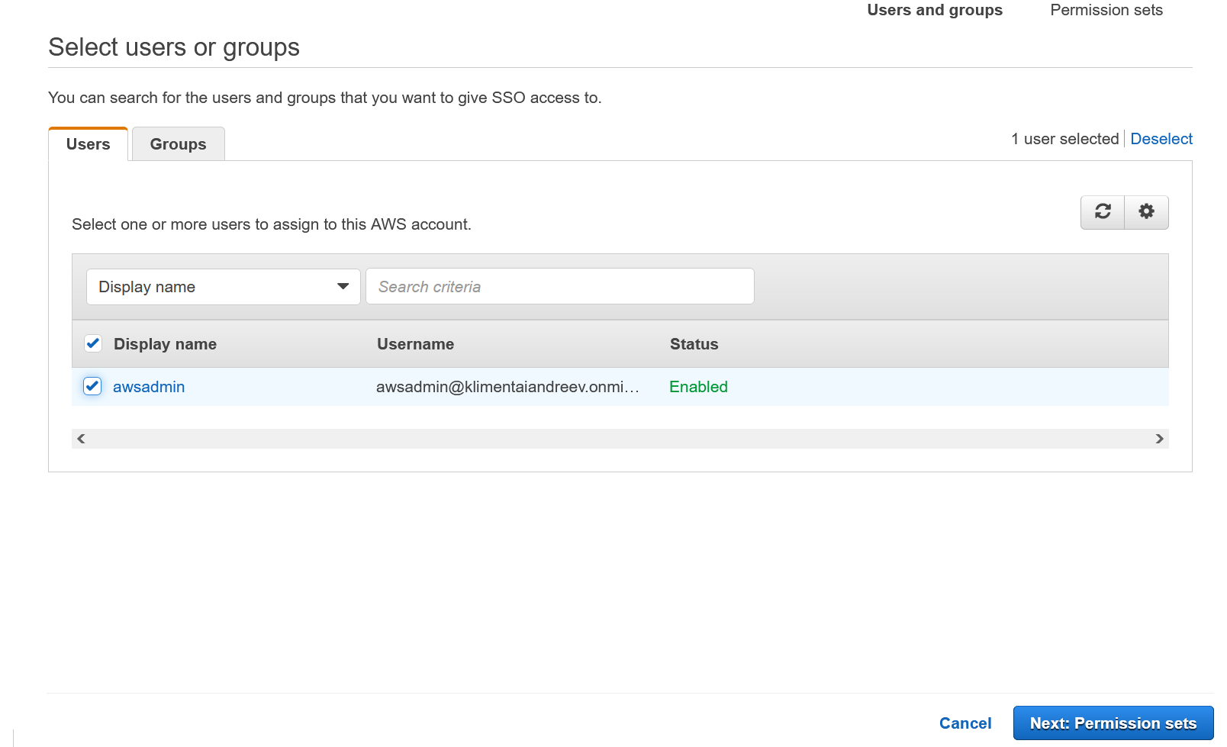Image resolution: width=1227 pixels, height=747 pixels.
Task: Open the Display name filter dropdown
Action: tap(223, 287)
